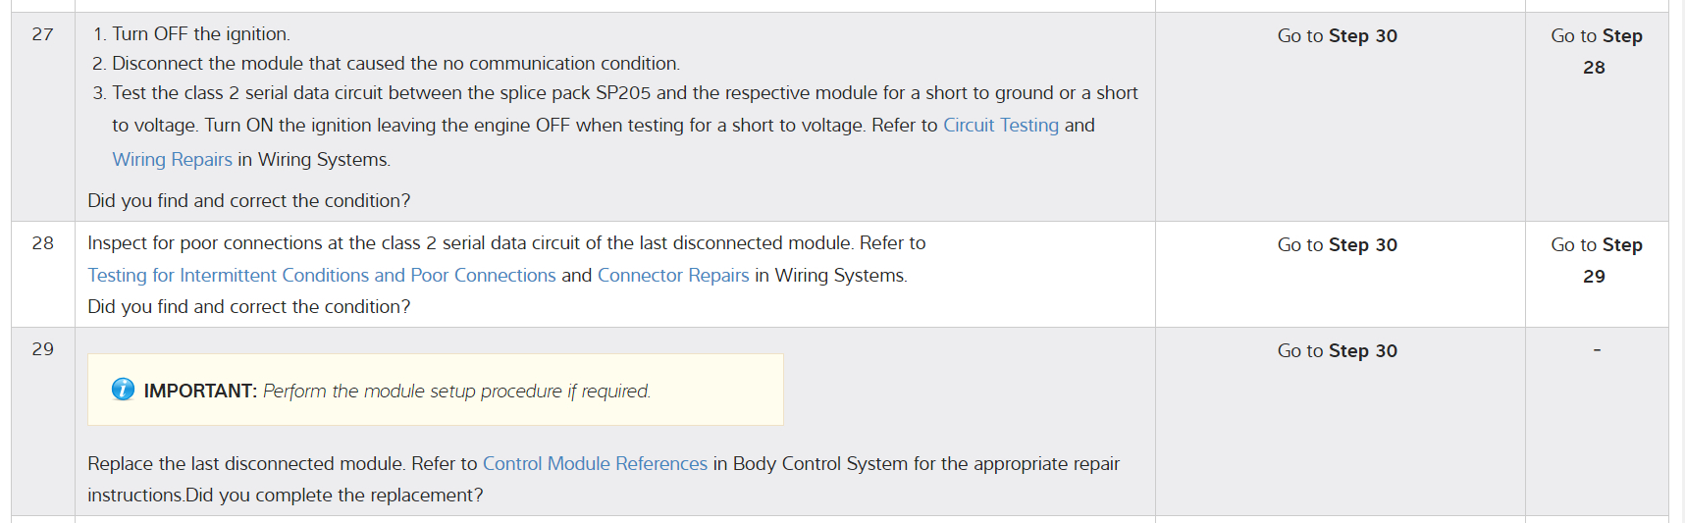
Task: Click Did you complete the replacement text
Action: tap(335, 496)
